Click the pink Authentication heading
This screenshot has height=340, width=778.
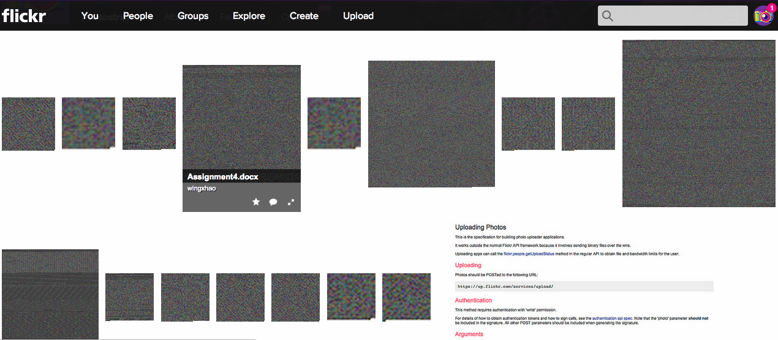[x=474, y=300]
